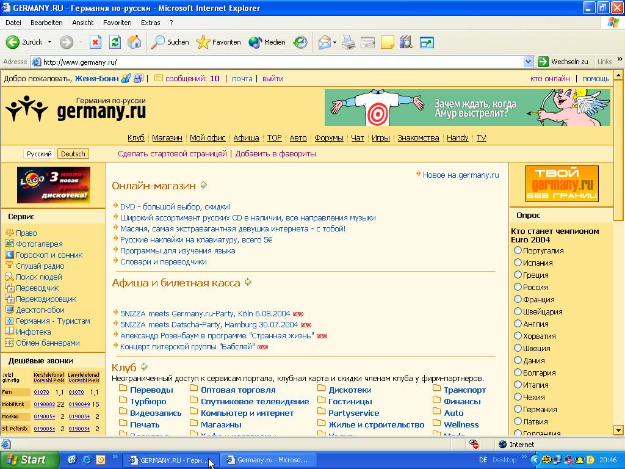Click the Фотогалерея icon in sidebar
The height and width of the screenshot is (469, 625).
pos(10,244)
